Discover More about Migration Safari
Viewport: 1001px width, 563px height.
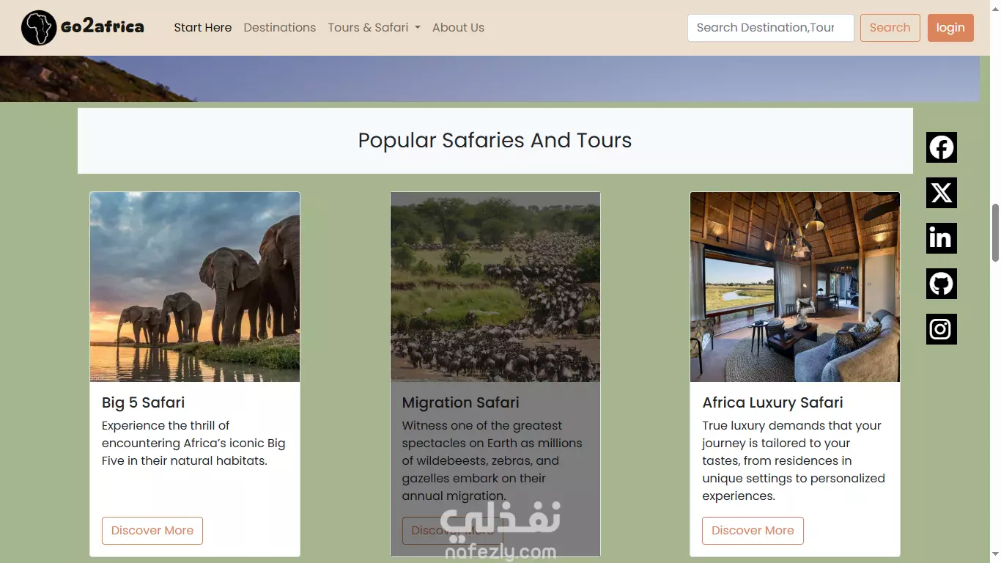click(452, 531)
